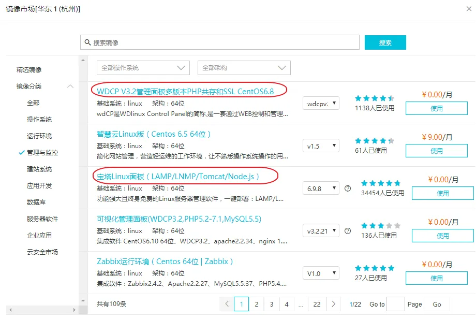Click star rating of WDCP V3.2 image

tap(375, 98)
